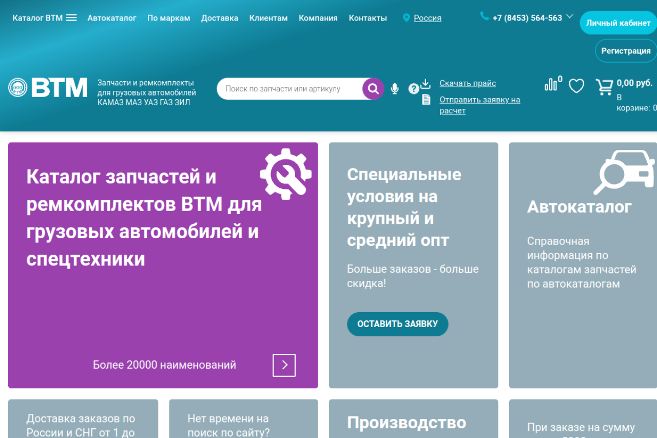The height and width of the screenshot is (438, 657).
Task: Go to the По маркам menu item
Action: click(x=168, y=18)
